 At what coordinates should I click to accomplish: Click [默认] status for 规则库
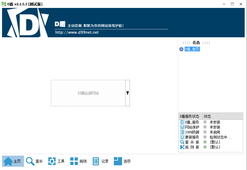coord(215,147)
